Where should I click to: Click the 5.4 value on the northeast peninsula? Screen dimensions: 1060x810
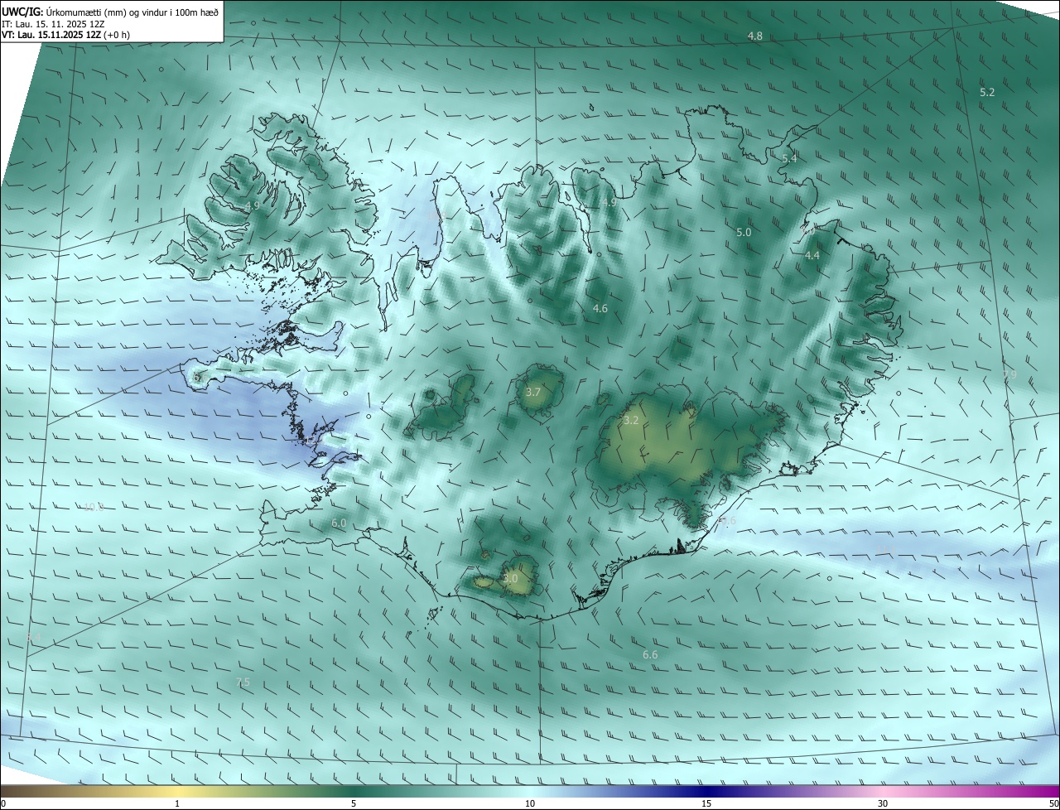pos(789,158)
